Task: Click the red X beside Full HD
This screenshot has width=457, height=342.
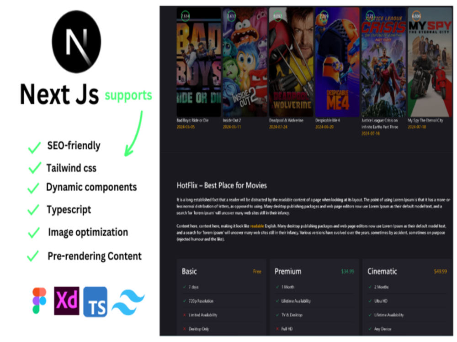Action: [277, 329]
